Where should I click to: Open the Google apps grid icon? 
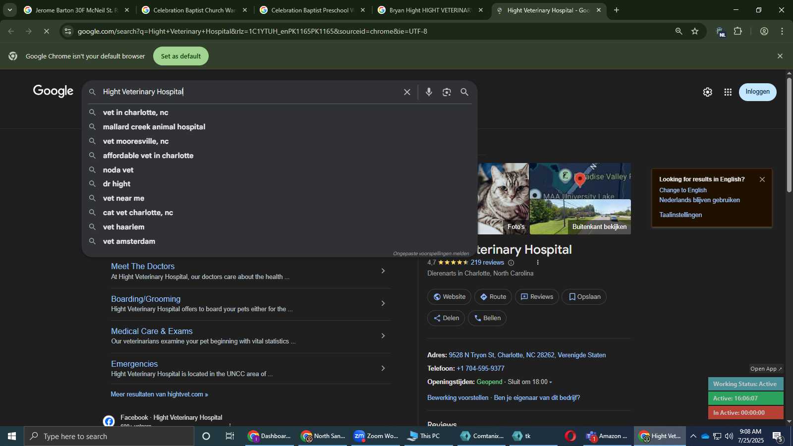(x=728, y=92)
